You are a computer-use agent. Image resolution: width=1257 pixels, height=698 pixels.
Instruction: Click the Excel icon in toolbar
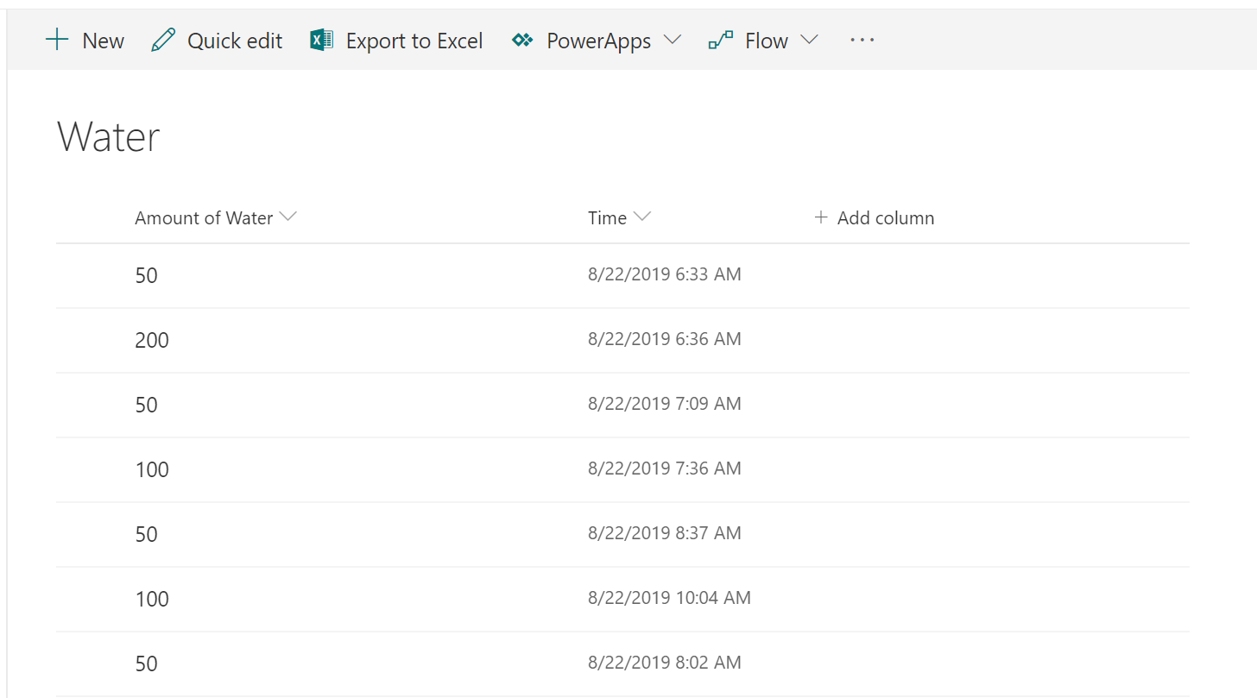tap(322, 41)
